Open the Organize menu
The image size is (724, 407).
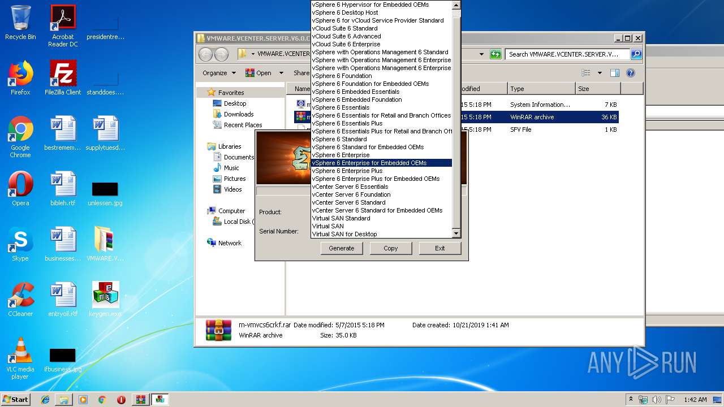coord(218,73)
